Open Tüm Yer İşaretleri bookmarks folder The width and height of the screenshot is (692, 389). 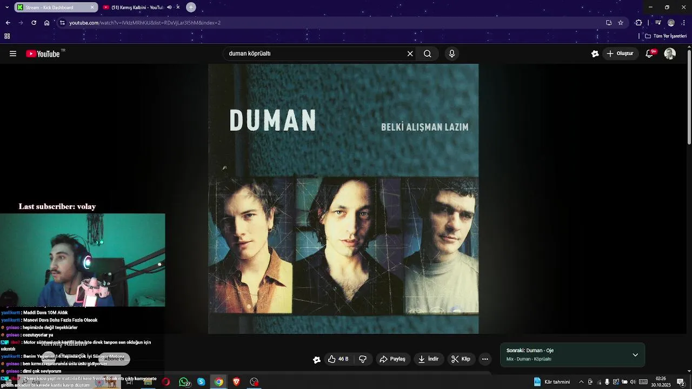click(666, 36)
